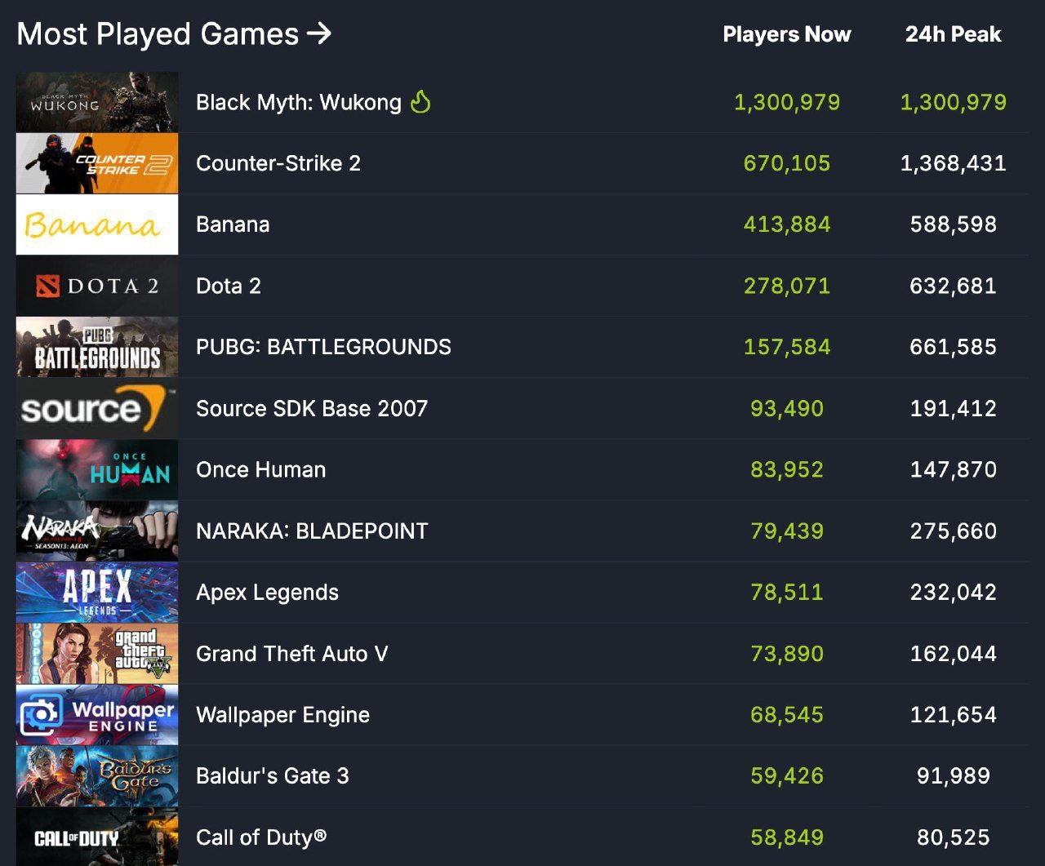Select the Apex Legends logo
This screenshot has width=1045, height=866.
[x=97, y=592]
